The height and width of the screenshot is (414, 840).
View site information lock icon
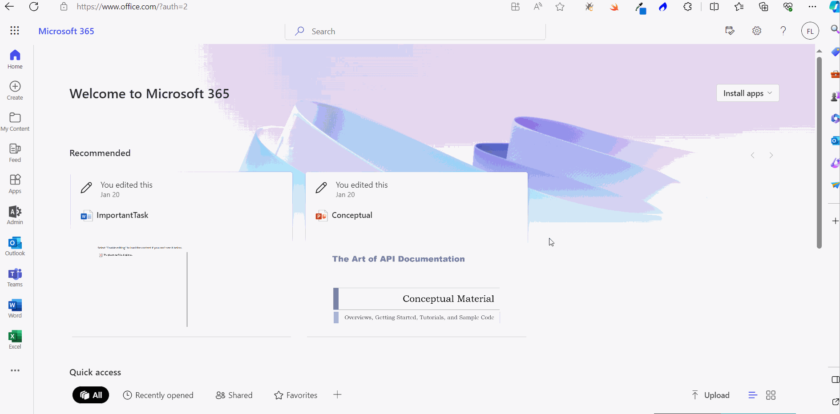pyautogui.click(x=64, y=7)
